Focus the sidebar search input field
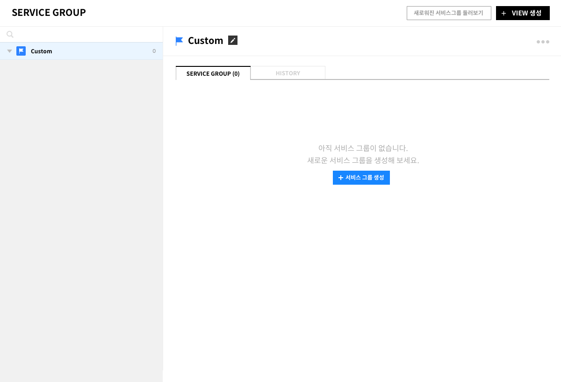The height and width of the screenshot is (382, 561). coord(86,35)
